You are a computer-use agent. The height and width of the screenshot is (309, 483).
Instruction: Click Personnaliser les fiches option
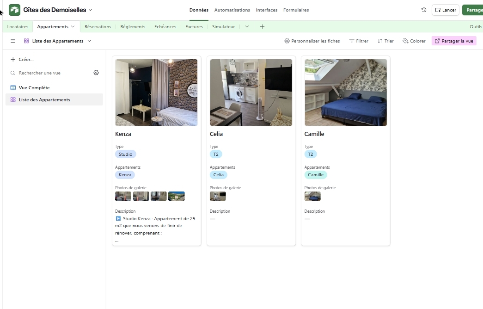(312, 41)
